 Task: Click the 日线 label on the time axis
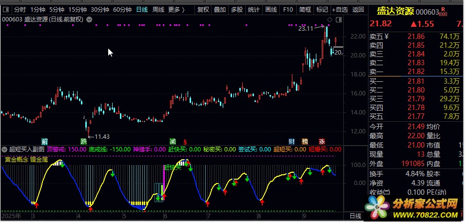pos(356,216)
